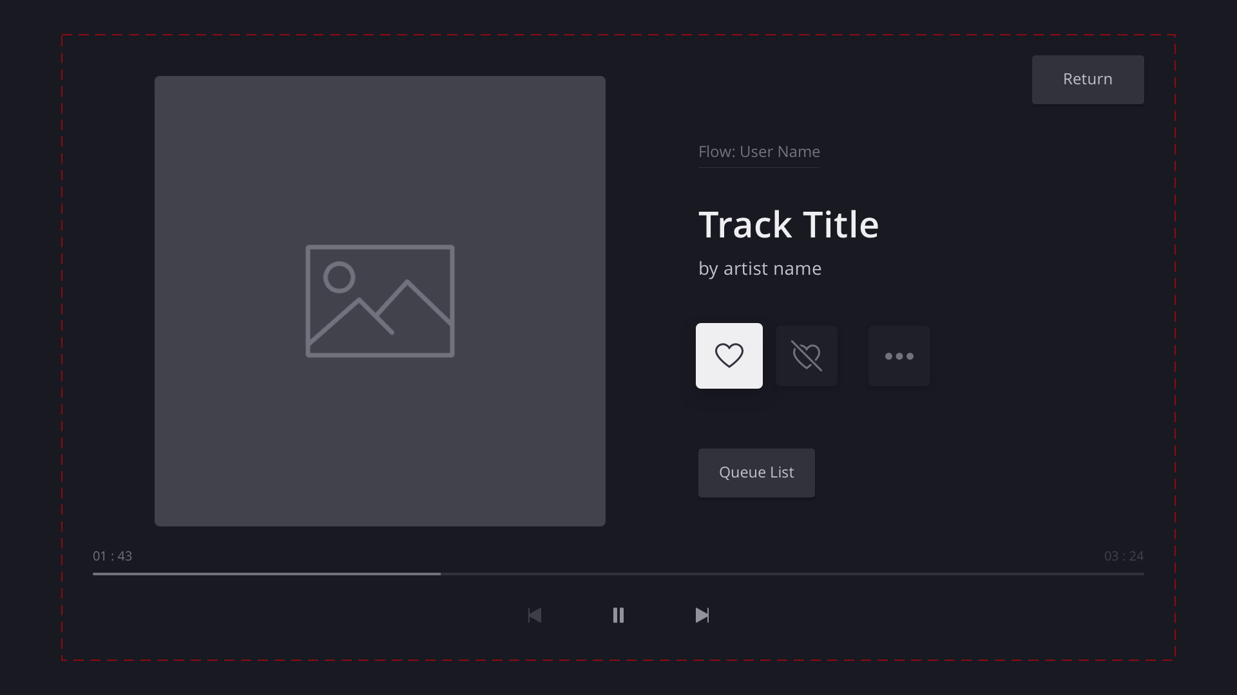Seek on the track progress bar
The image size is (1237, 695).
(x=618, y=574)
